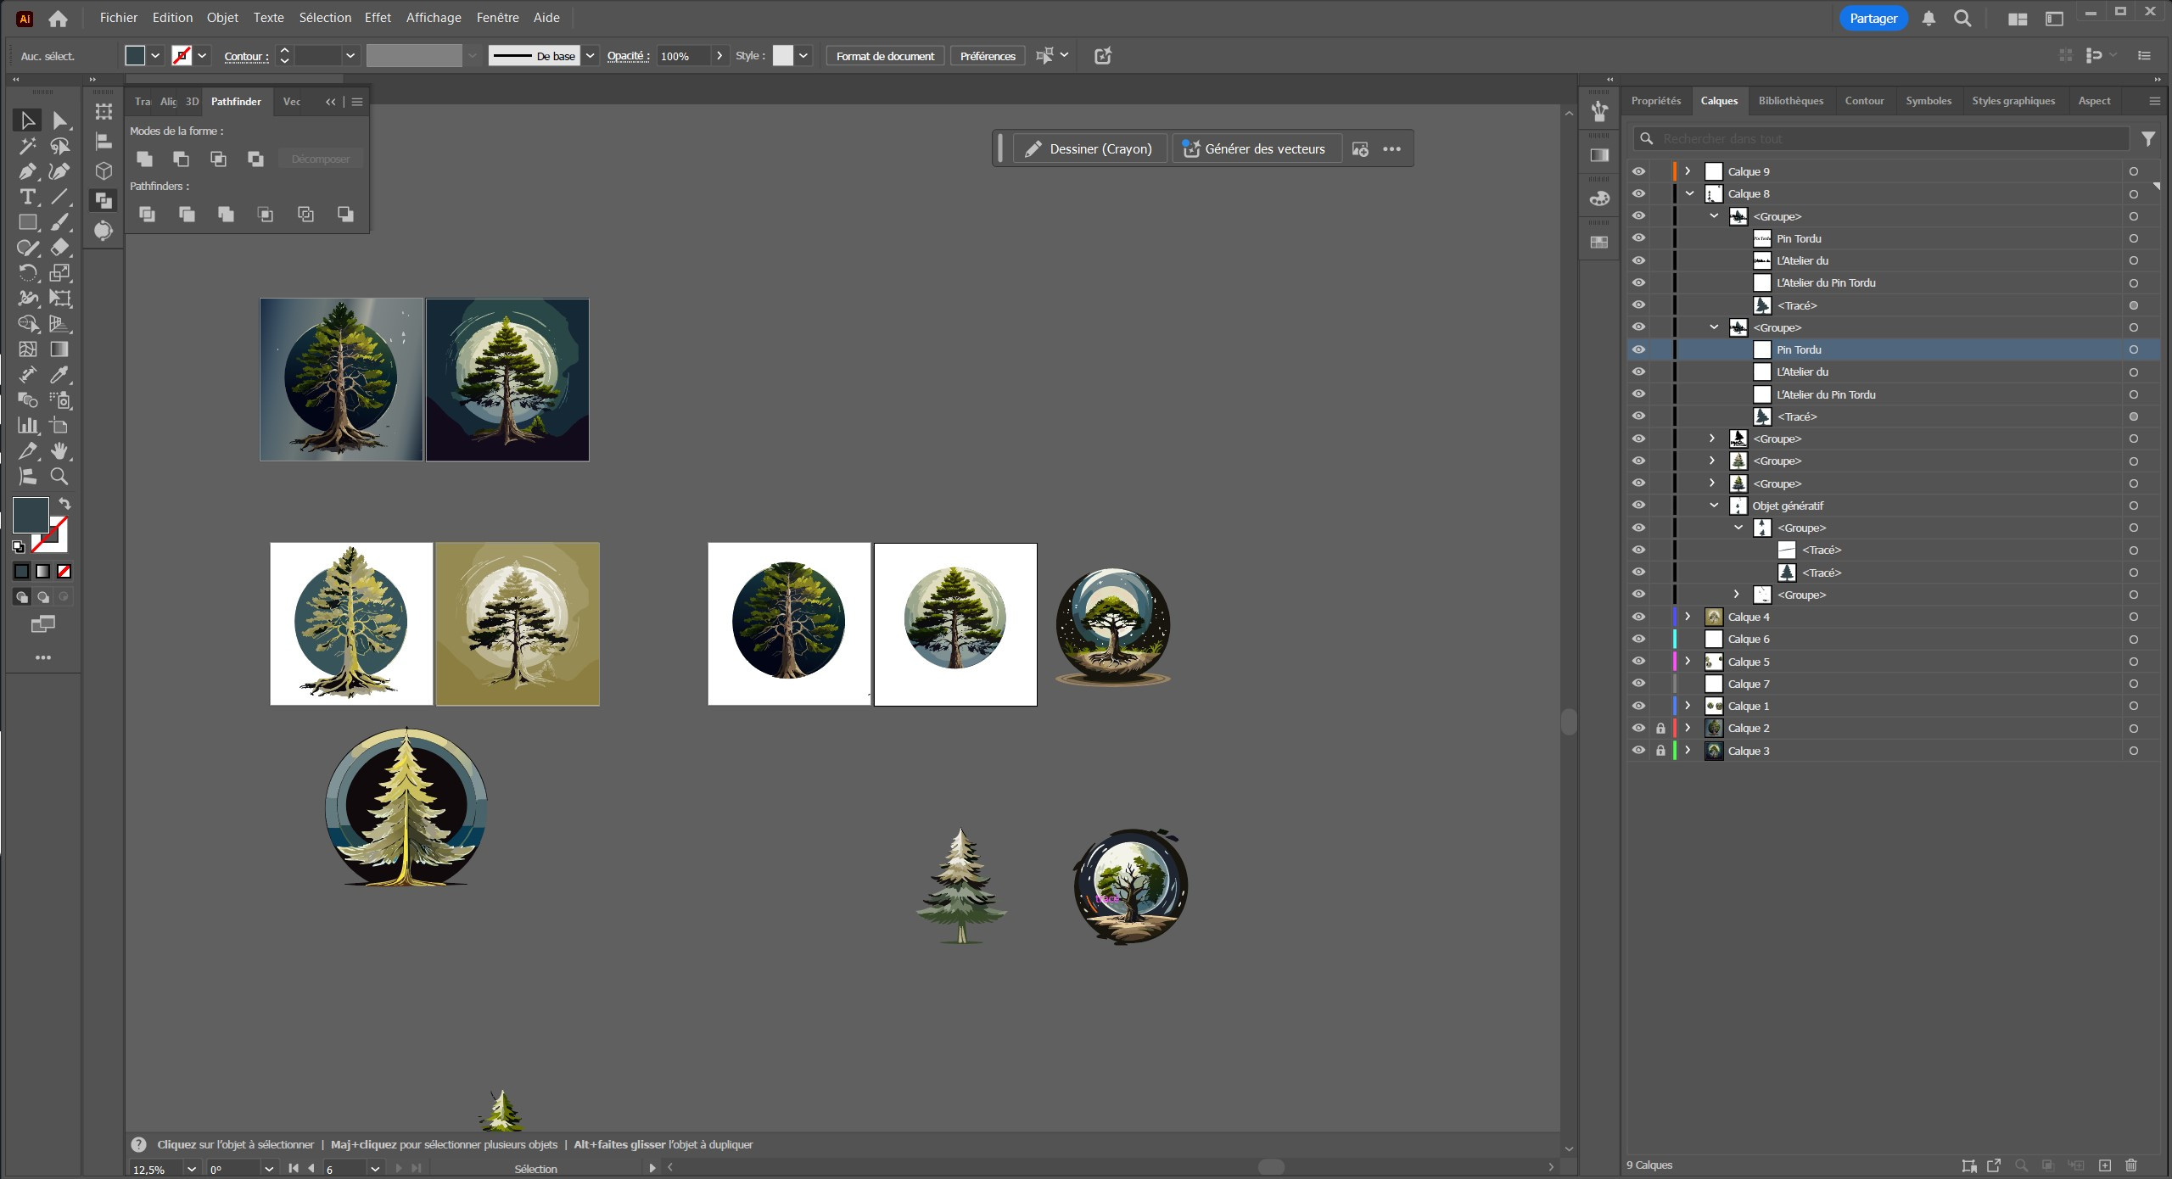Collapse the Objet génératif item
The image size is (2172, 1179).
point(1714,506)
